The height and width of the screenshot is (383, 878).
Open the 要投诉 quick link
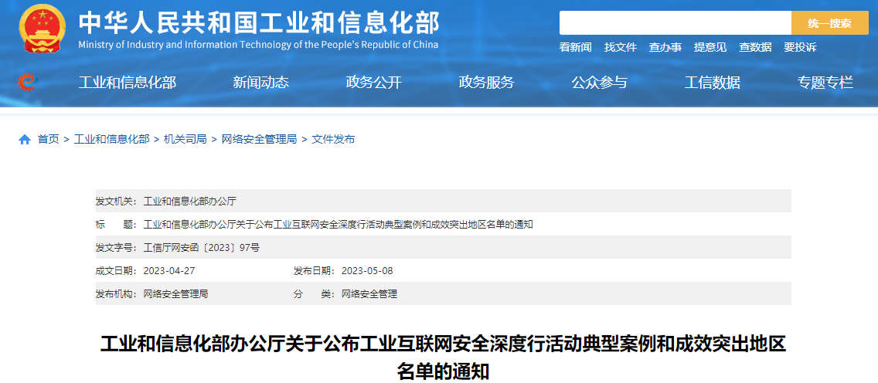click(800, 48)
